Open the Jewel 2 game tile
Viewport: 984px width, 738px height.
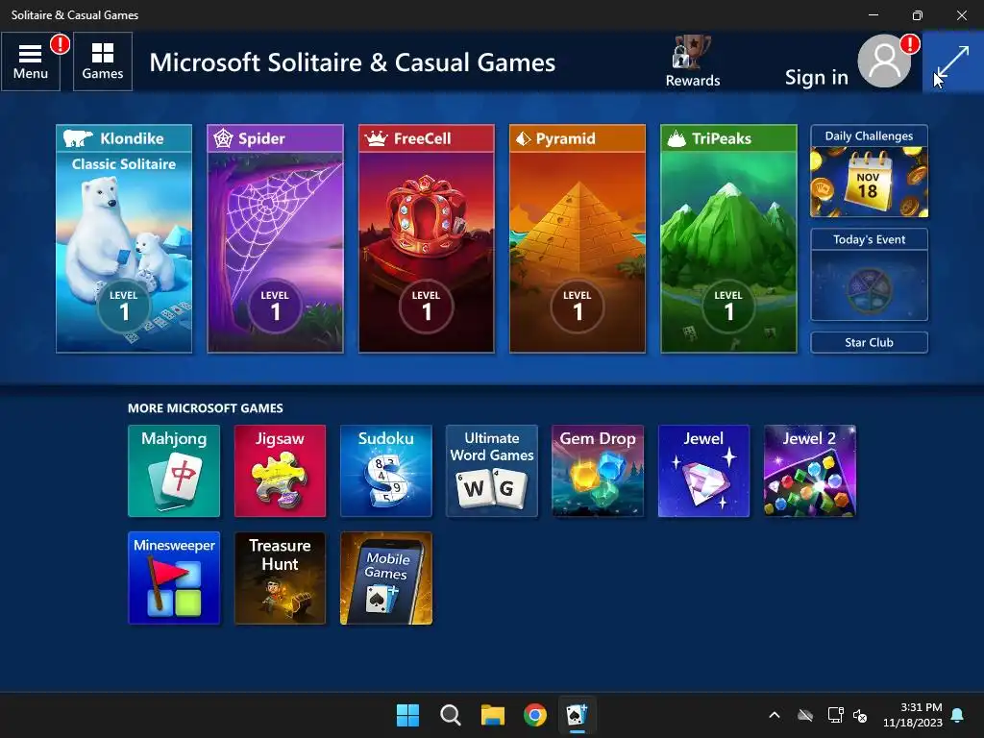(809, 471)
